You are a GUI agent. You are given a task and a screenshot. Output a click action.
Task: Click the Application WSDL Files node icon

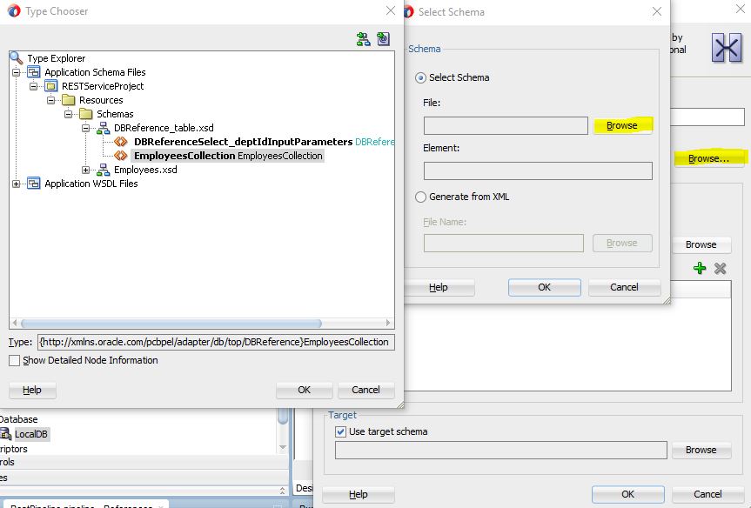(34, 184)
